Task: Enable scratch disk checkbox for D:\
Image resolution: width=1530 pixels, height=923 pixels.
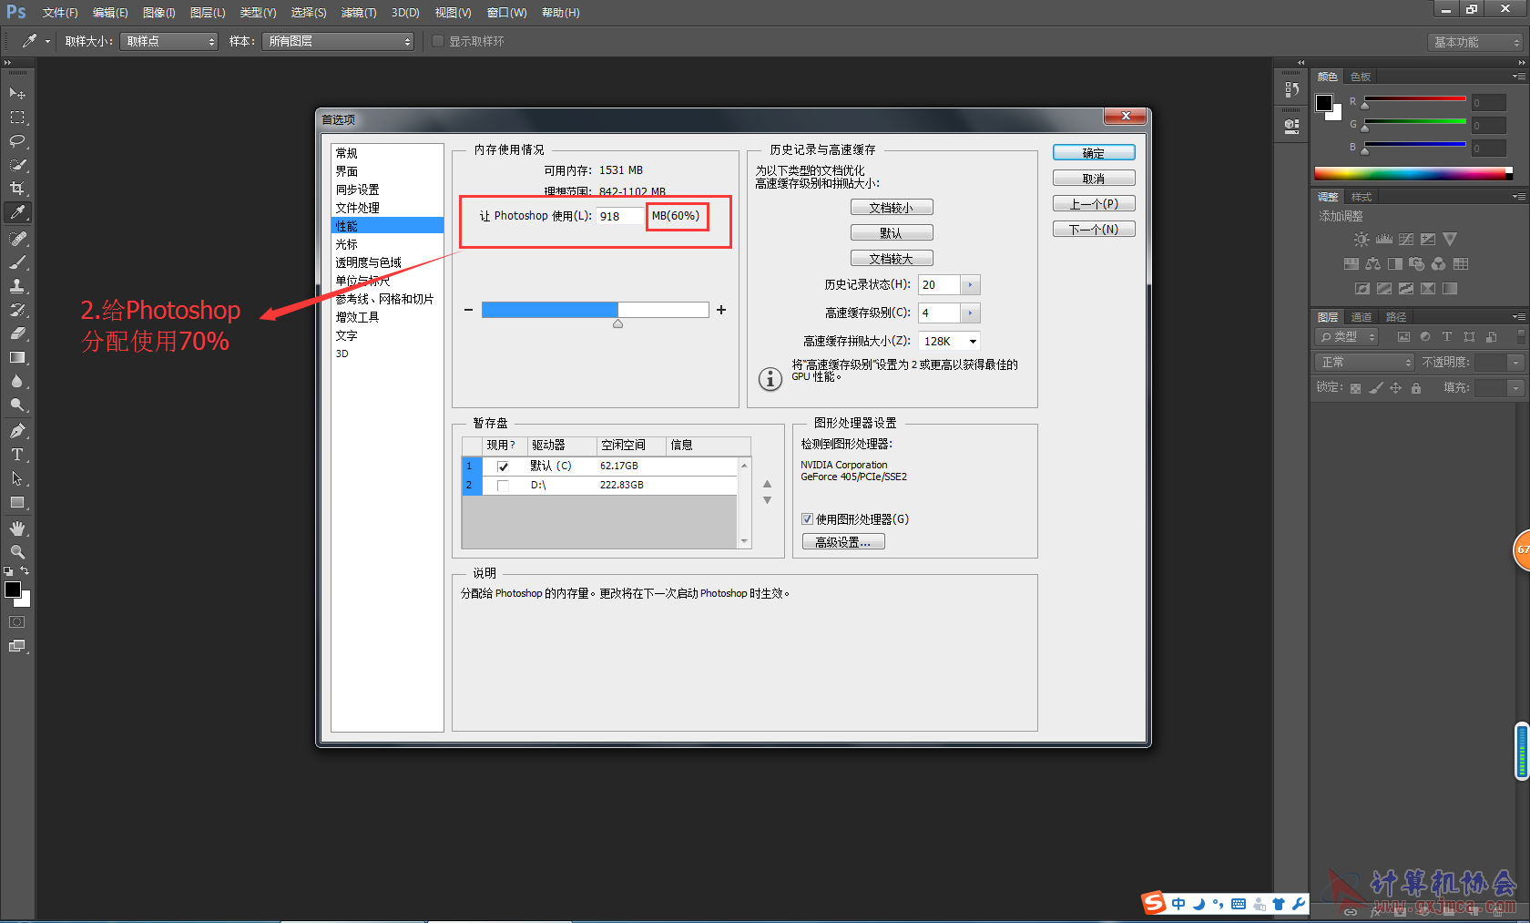Action: pyautogui.click(x=503, y=486)
